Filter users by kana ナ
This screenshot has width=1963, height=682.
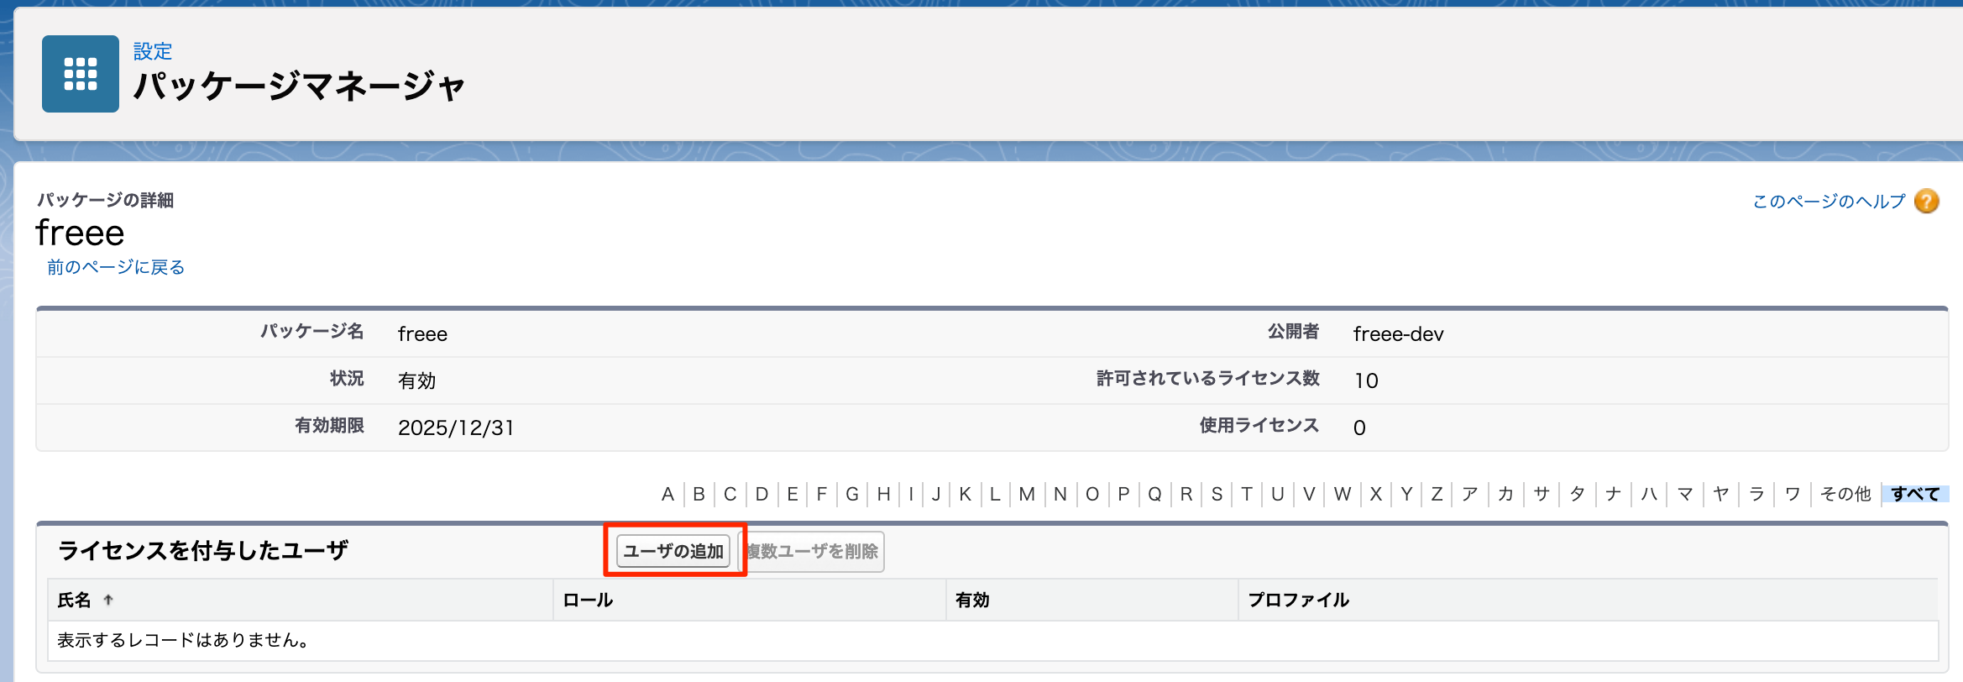click(x=1614, y=494)
